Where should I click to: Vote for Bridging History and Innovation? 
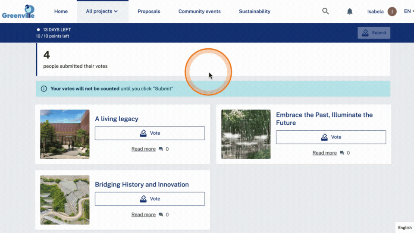tap(150, 199)
